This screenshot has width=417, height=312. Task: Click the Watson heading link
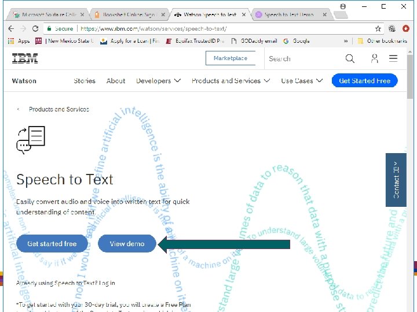[24, 81]
